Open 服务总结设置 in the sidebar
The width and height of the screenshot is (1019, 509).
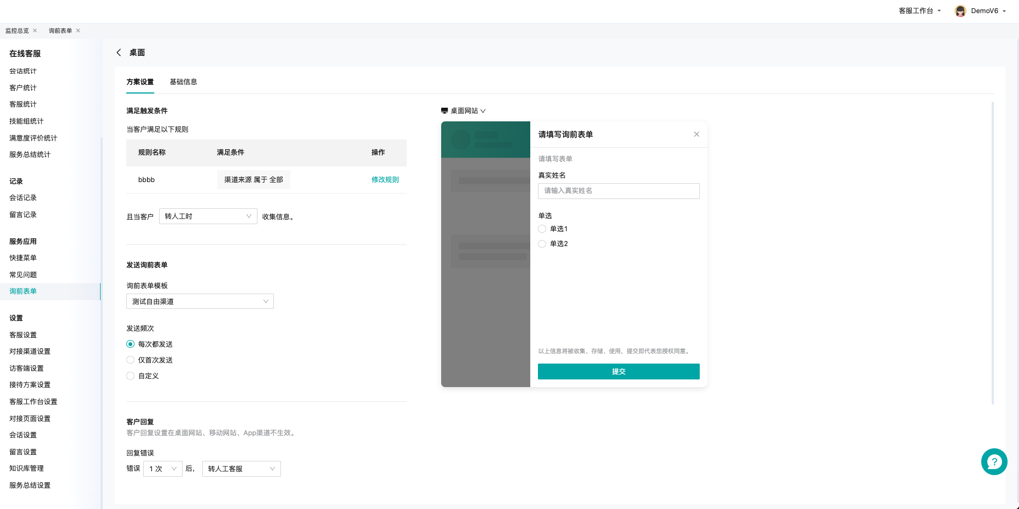pos(30,485)
